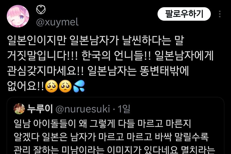Open quoted tweet line starting 일남 아이돌들이
Image resolution: width=231 pixels, height=154 pixels.
click(x=102, y=123)
